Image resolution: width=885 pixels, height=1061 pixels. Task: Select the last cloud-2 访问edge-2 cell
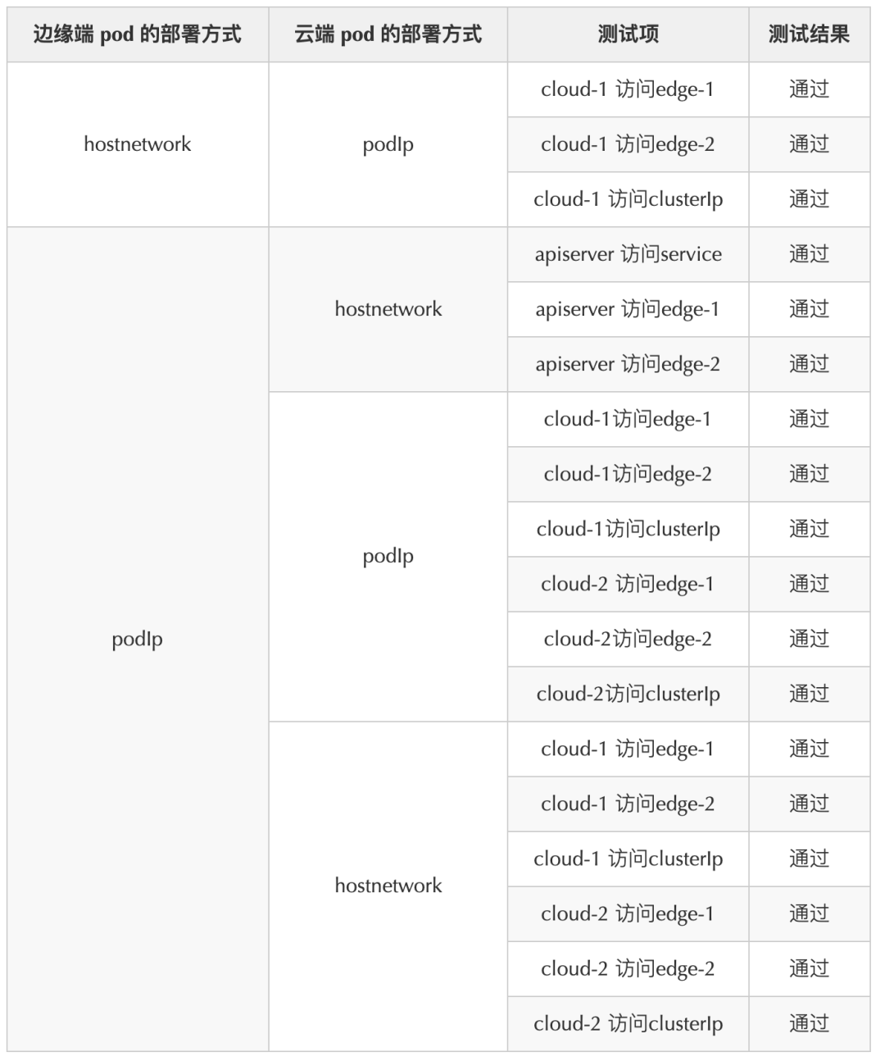(628, 969)
